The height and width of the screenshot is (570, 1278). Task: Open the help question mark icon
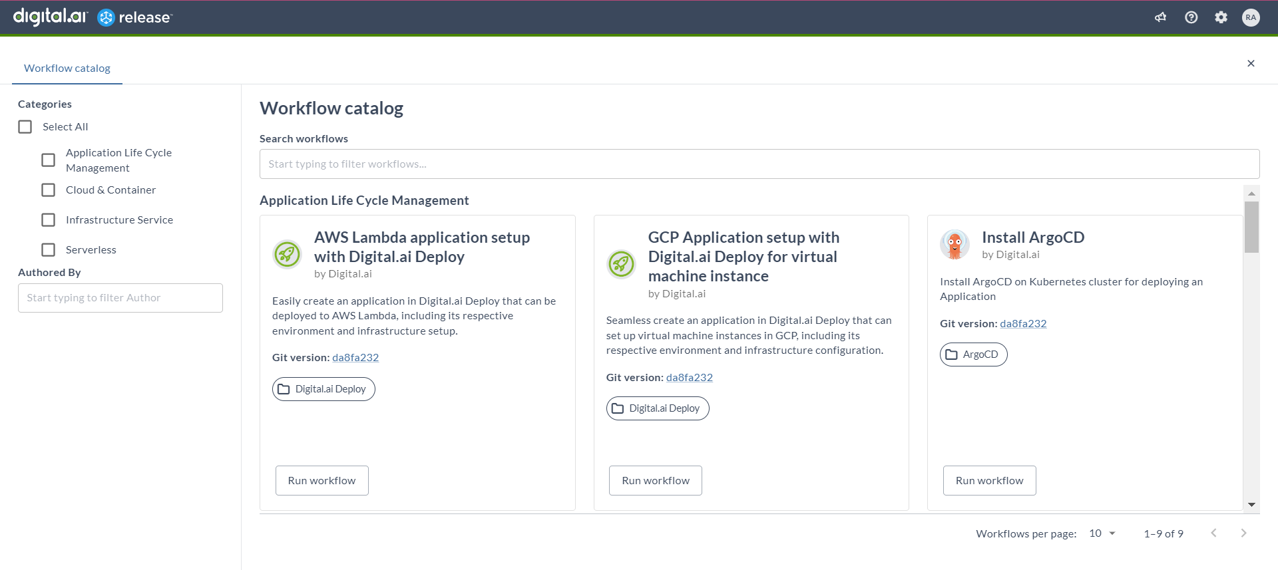pos(1191,17)
